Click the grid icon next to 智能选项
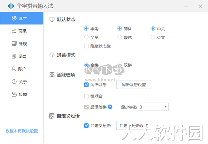This screenshot has height=144, width=208. click(x=52, y=75)
